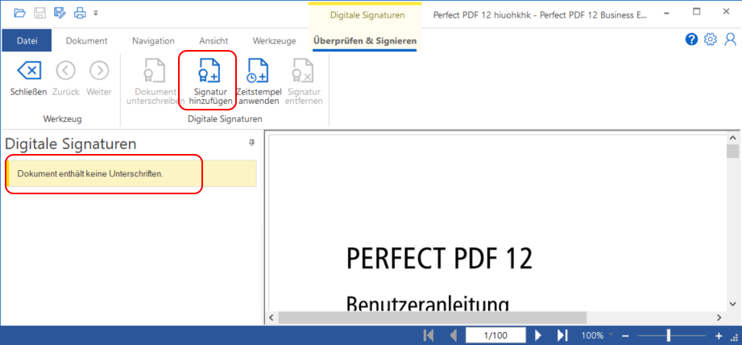Jump to last page button
The height and width of the screenshot is (345, 742).
click(x=562, y=335)
